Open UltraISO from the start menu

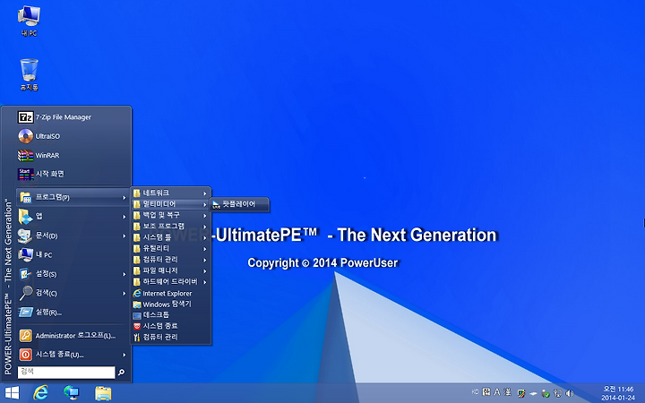73,136
